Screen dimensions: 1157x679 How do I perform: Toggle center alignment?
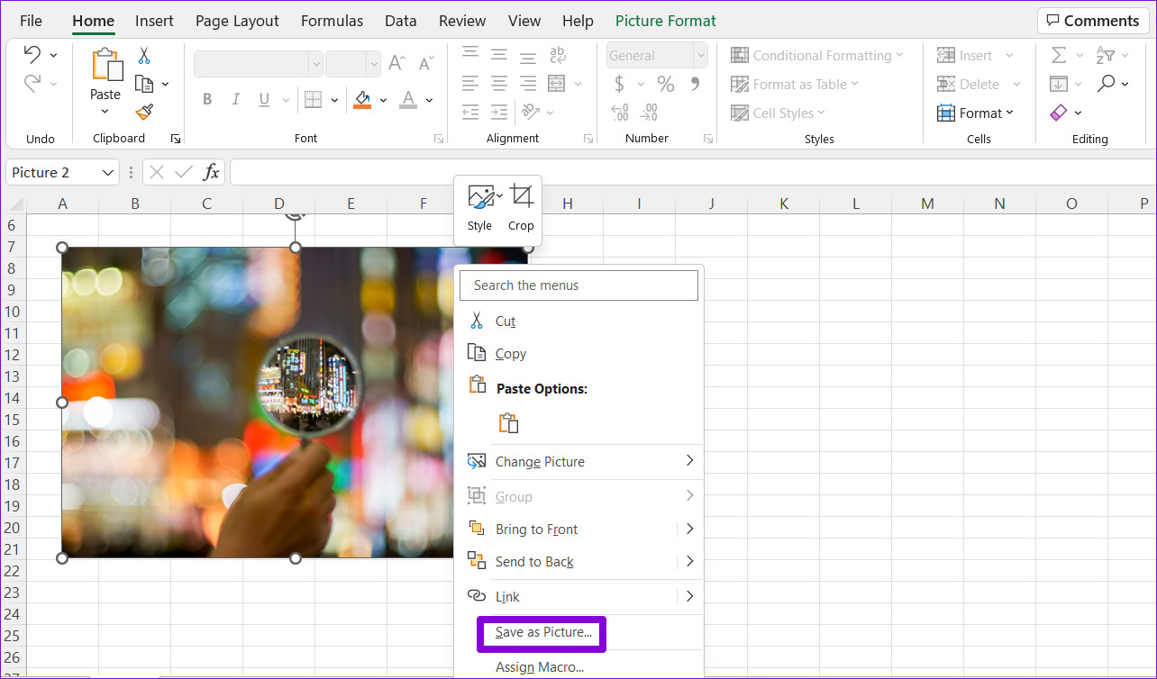[x=498, y=84]
